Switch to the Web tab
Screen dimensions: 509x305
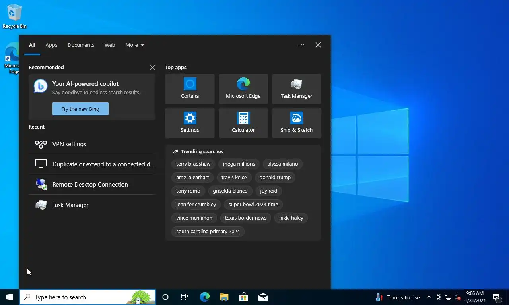point(110,45)
